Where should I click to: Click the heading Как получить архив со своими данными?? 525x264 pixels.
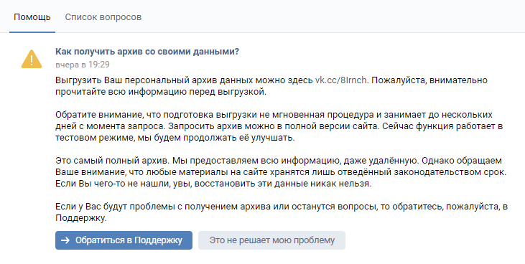[147, 52]
